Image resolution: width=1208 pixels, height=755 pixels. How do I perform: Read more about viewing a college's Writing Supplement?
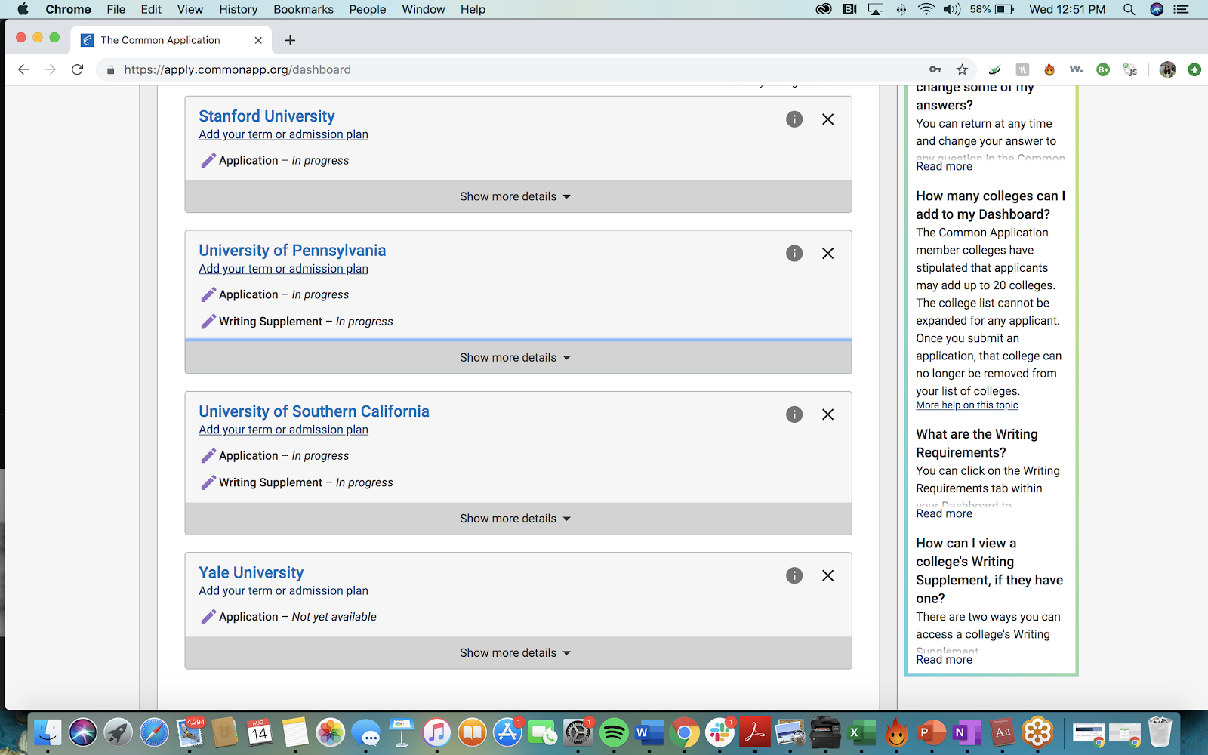coord(944,659)
